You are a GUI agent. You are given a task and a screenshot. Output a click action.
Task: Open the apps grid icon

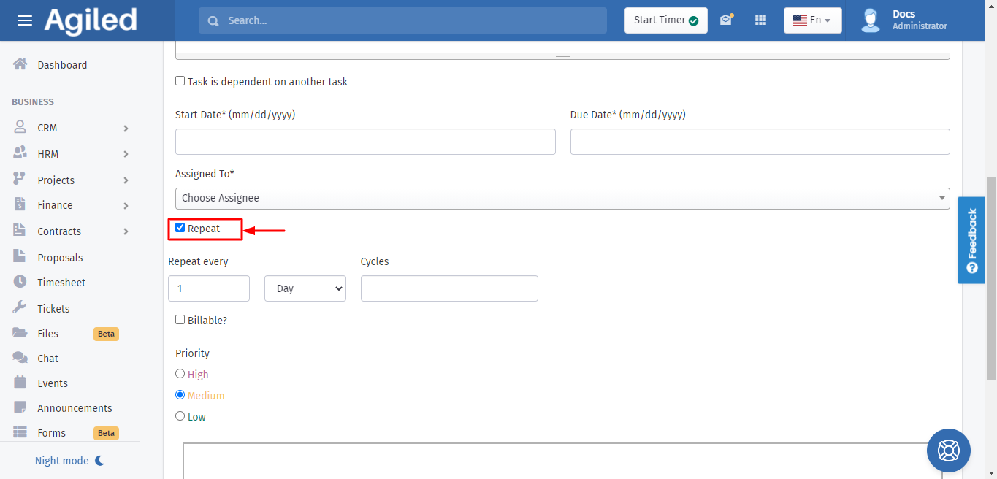[x=760, y=20]
